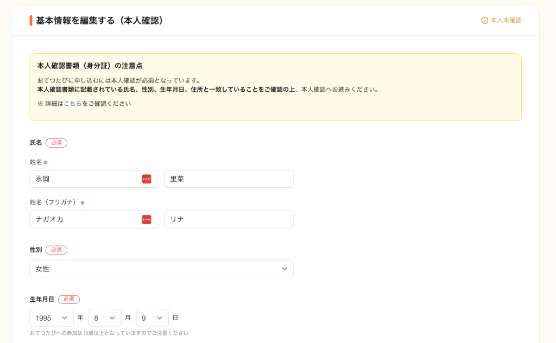
Task: Expand the birth year dropdown showing 1995
Action: coord(52,318)
